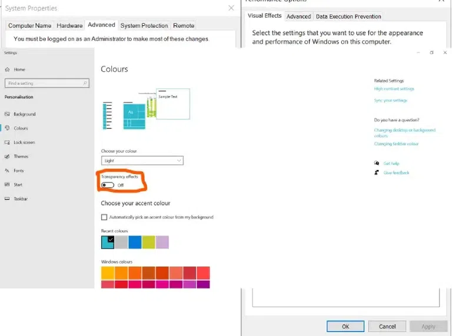Click OK in Performance Options
Image resolution: width=452 pixels, height=336 pixels.
[x=345, y=327]
